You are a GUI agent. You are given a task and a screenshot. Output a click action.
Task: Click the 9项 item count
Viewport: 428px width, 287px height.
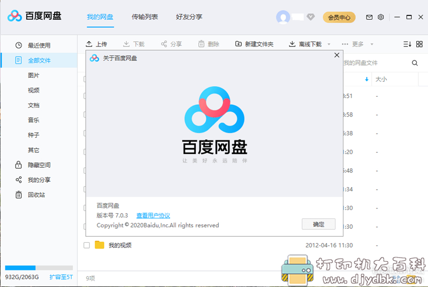pos(90,278)
